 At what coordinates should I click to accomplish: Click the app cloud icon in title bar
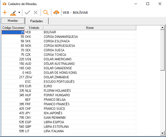point(5,4)
